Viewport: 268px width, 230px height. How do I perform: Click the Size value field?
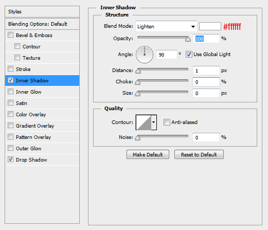pyautogui.click(x=206, y=93)
